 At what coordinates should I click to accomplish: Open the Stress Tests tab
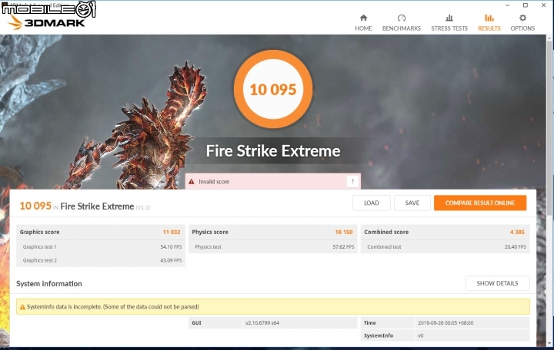pyautogui.click(x=449, y=23)
